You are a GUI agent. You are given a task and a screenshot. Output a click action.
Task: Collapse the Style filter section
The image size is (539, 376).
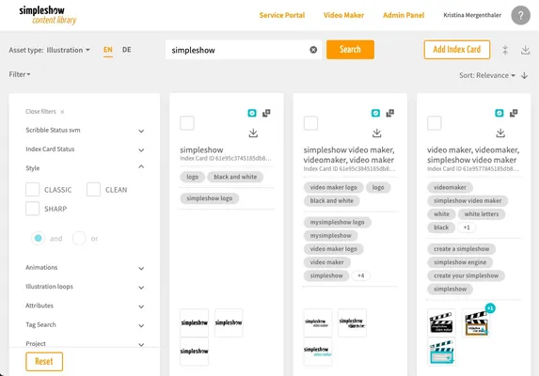(85, 168)
